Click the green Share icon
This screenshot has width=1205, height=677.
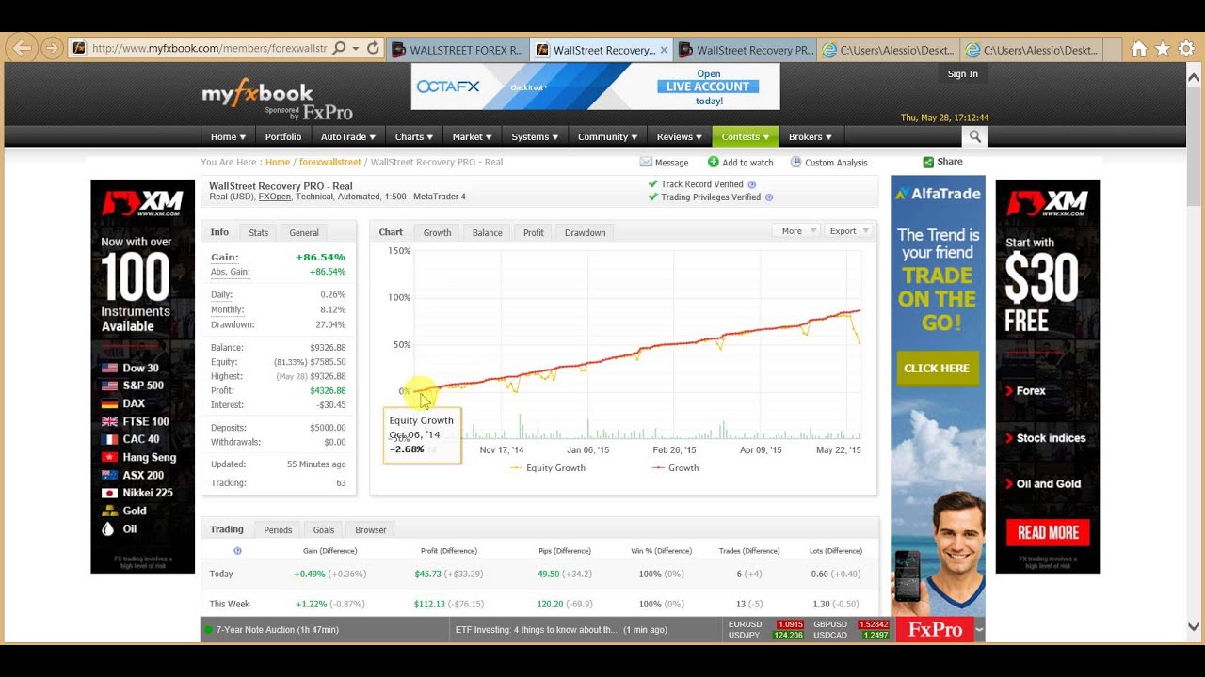click(x=928, y=162)
